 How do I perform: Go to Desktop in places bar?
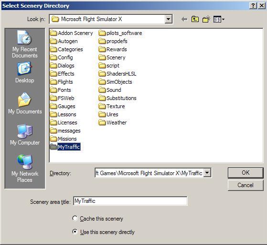pos(25,73)
